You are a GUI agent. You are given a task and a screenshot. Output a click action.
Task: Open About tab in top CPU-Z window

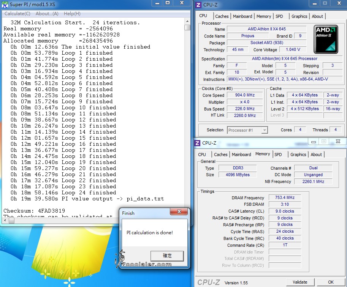coord(317,16)
